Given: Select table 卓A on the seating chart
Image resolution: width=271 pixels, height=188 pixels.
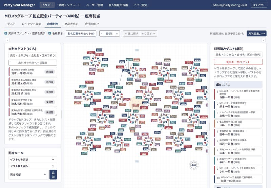Looking at the screenshot, I should (x=96, y=61).
